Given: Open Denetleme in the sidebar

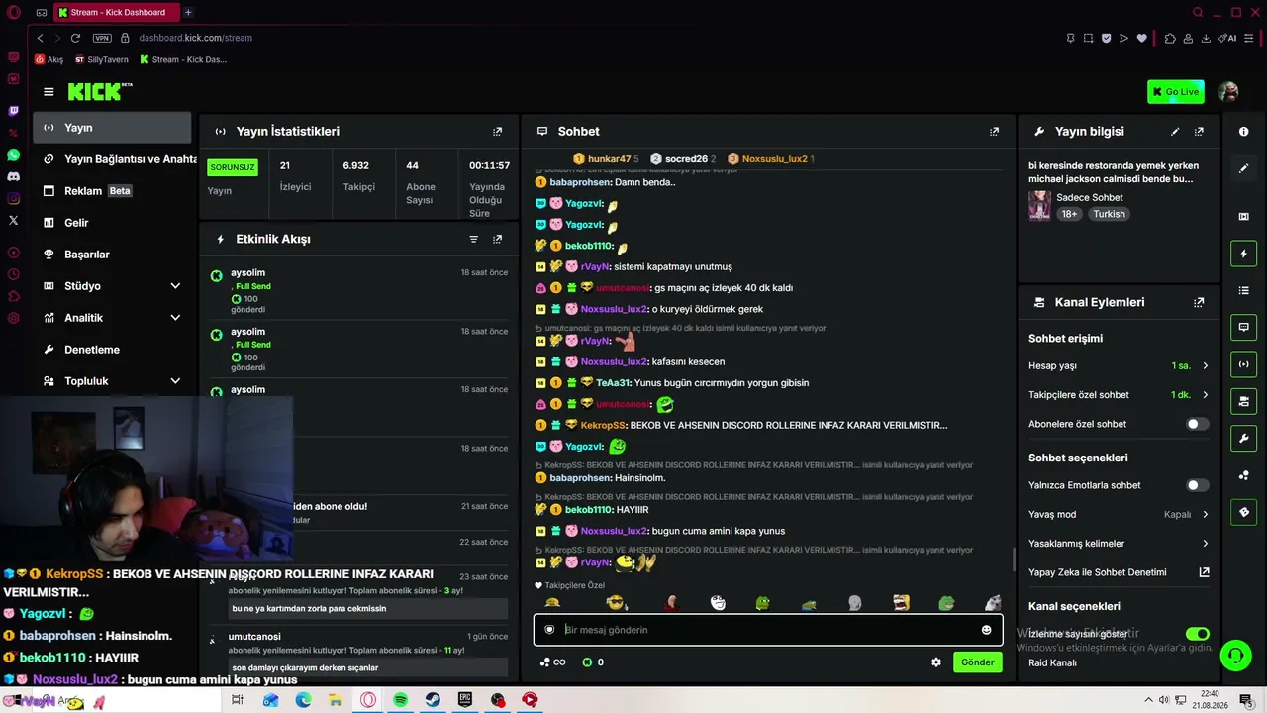Looking at the screenshot, I should click(112, 350).
